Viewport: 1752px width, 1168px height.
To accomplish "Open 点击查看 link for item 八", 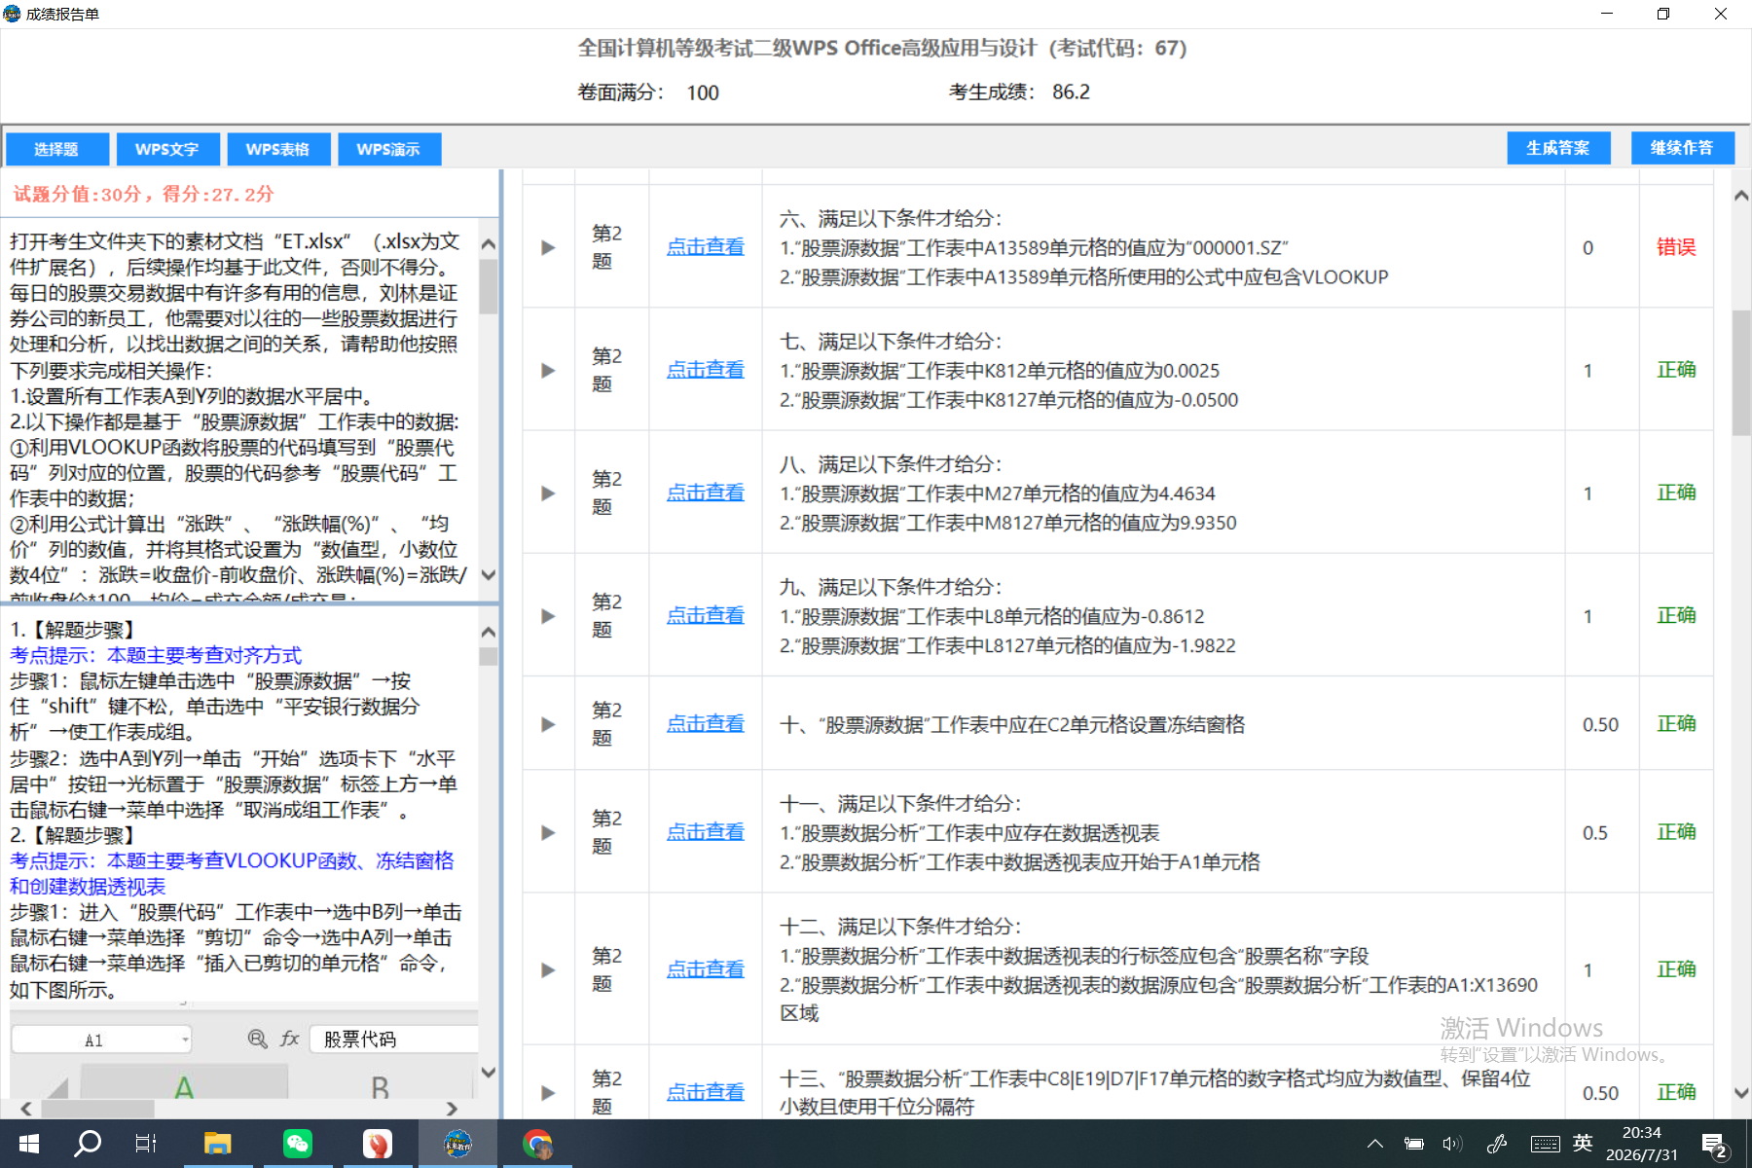I will [x=706, y=493].
